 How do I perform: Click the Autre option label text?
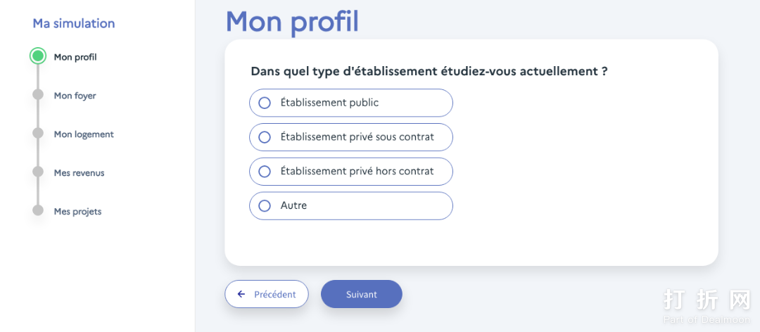293,206
